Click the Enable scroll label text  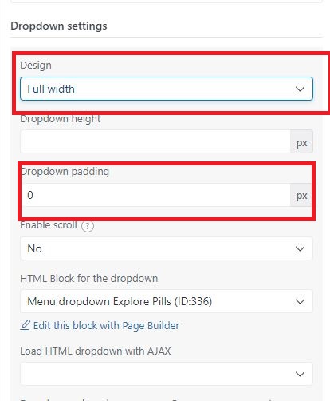pyautogui.click(x=49, y=225)
